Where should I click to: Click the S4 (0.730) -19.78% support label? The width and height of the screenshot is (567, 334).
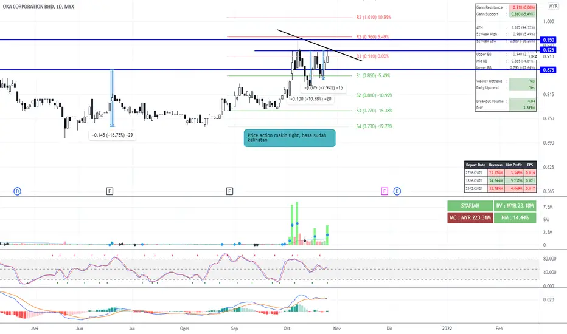coord(374,126)
